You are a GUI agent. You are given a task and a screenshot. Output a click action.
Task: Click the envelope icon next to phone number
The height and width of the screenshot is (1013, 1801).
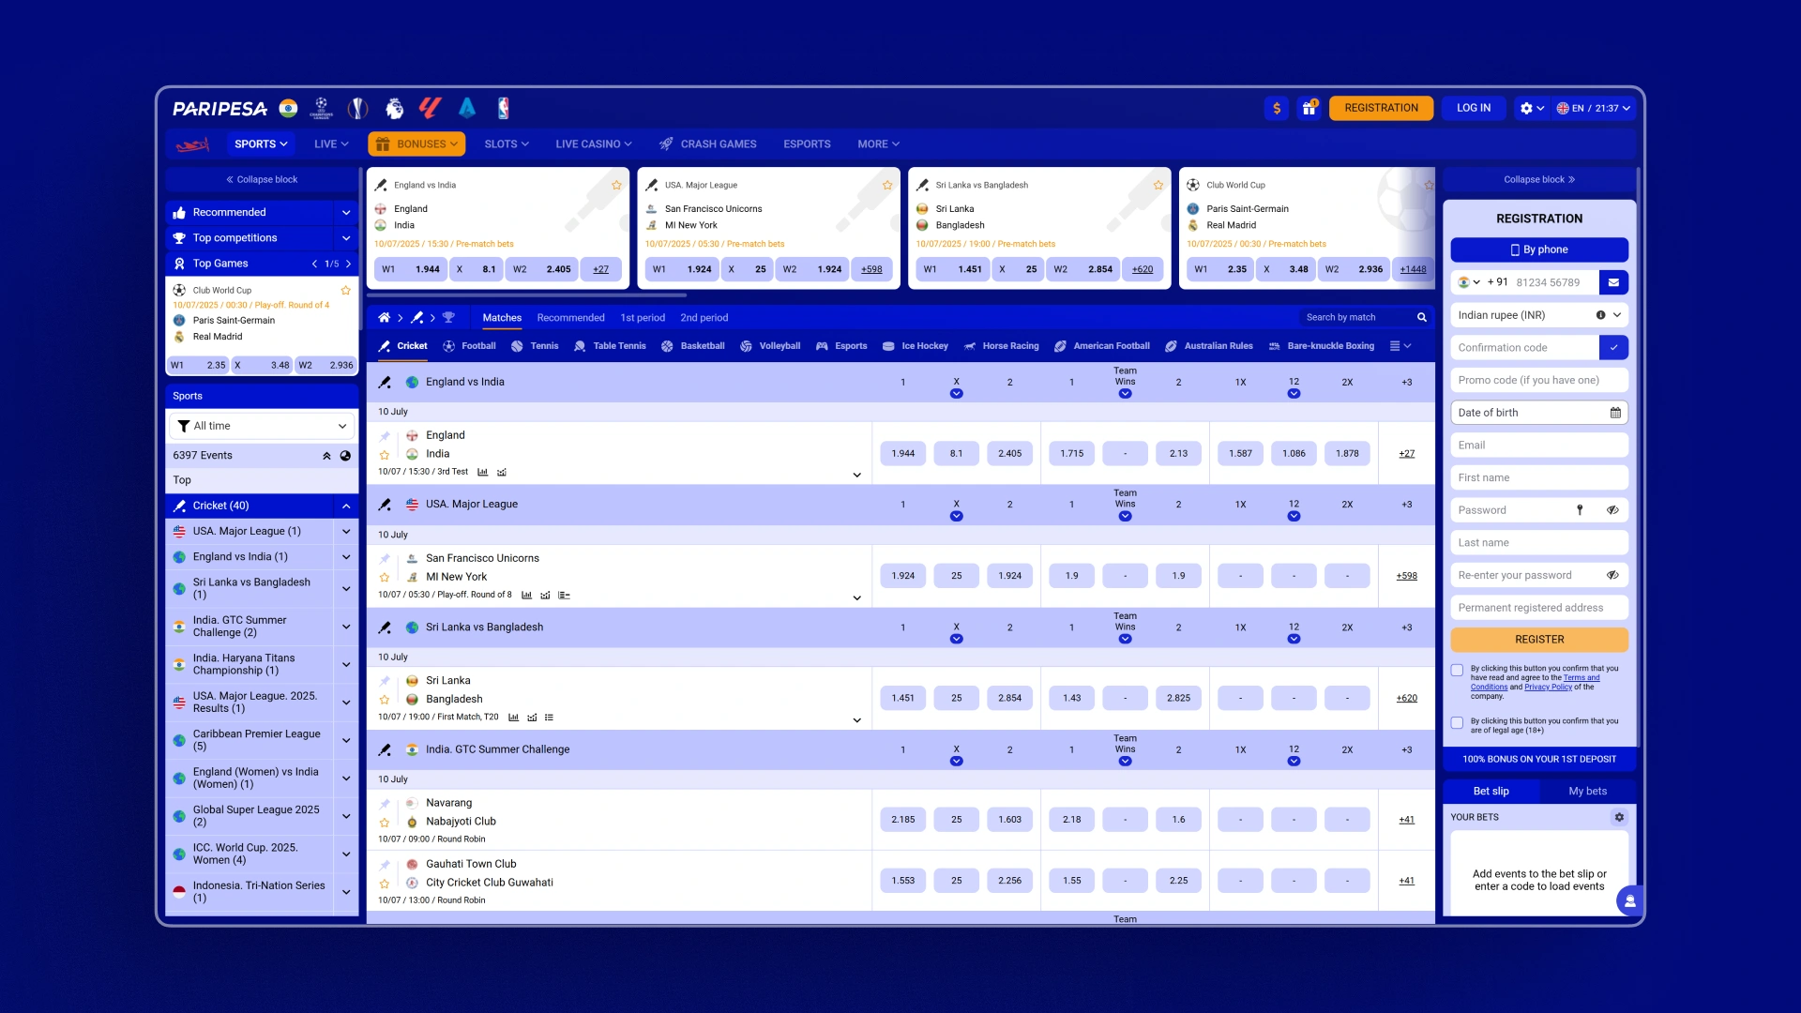coord(1613,282)
